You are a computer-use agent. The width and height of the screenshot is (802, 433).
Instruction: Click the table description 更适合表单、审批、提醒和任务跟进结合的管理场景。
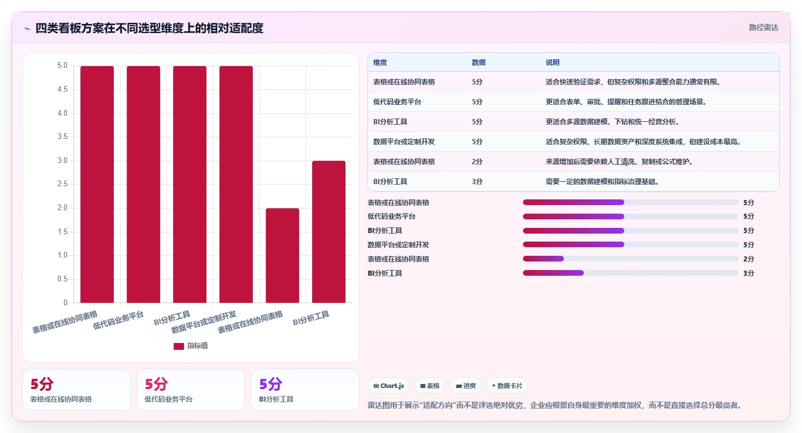coord(627,102)
